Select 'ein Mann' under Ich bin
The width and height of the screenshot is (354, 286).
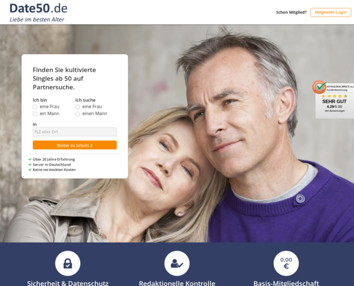35,114
